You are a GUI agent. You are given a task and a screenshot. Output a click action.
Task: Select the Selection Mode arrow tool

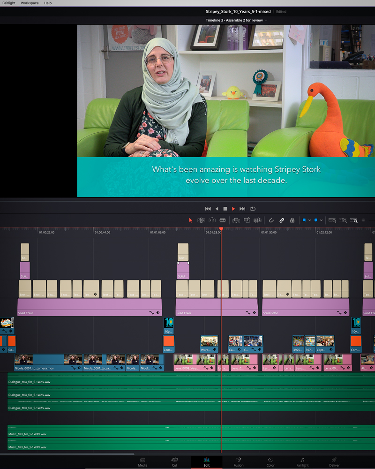[190, 220]
